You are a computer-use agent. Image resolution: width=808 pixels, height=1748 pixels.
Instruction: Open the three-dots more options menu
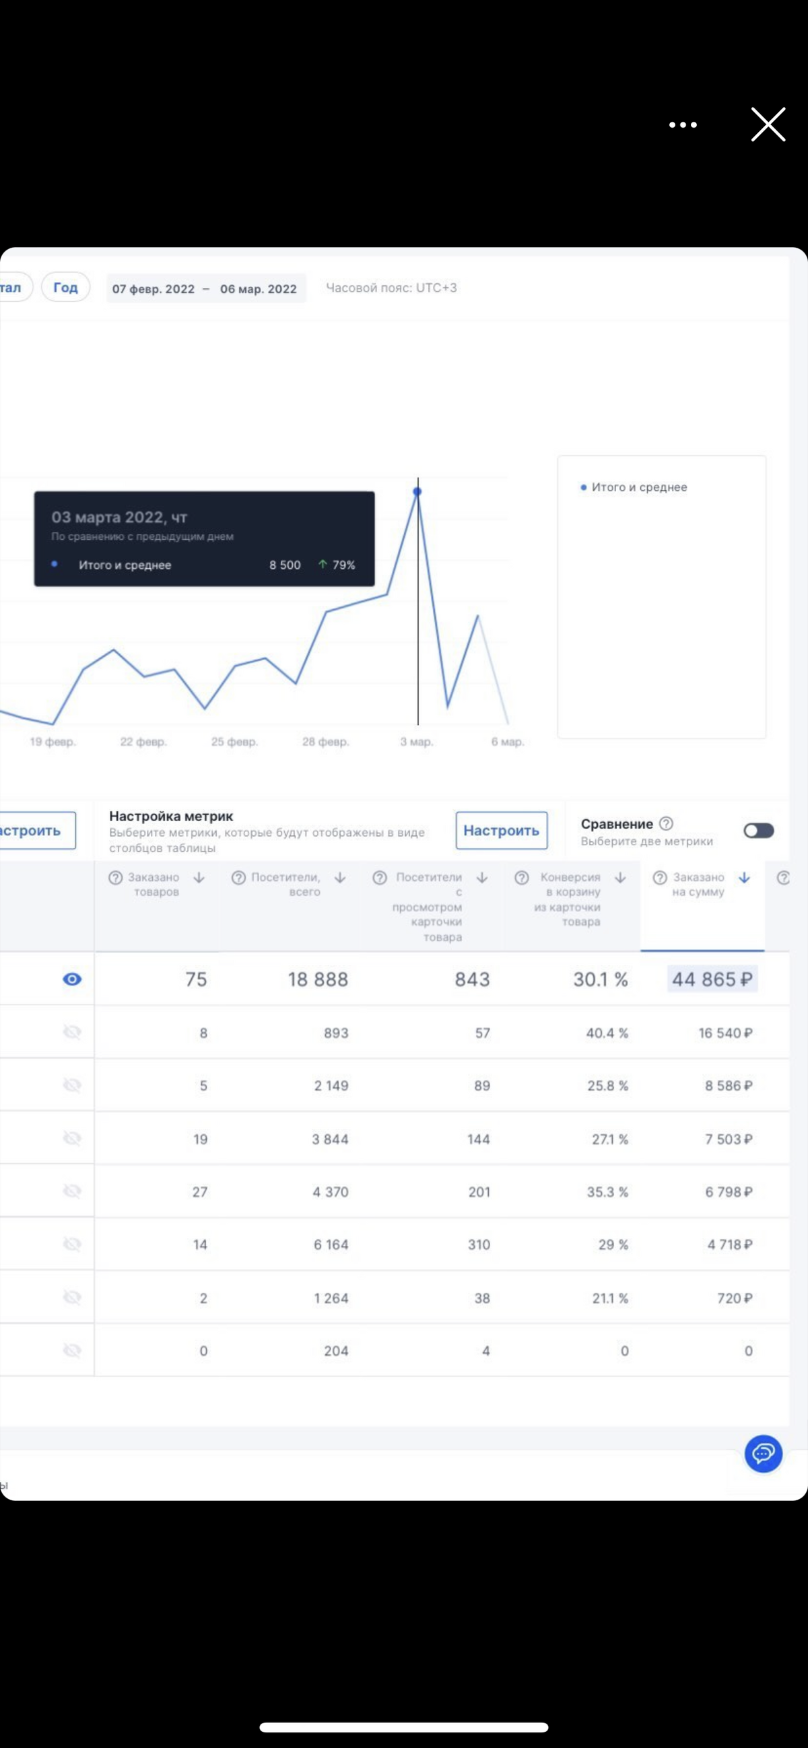click(682, 125)
